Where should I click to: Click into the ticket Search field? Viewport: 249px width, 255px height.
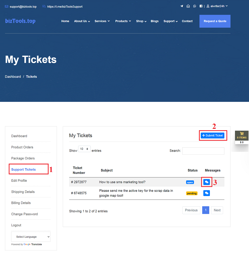pyautogui.click(x=203, y=151)
